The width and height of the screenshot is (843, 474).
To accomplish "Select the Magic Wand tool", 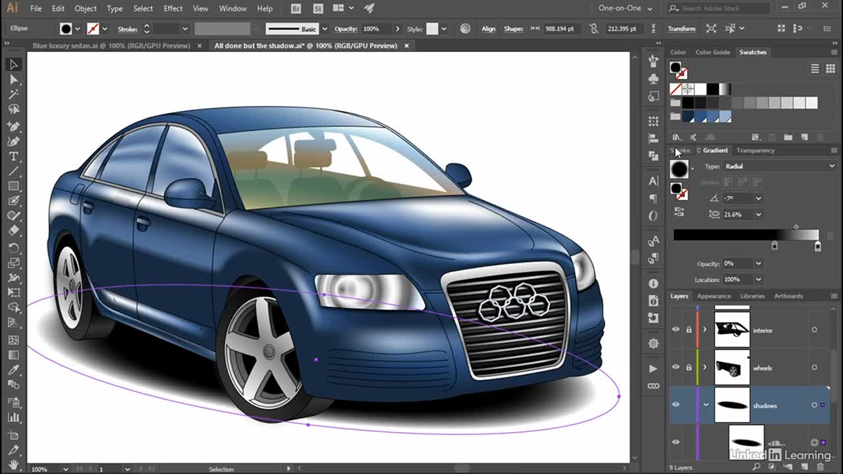I will pyautogui.click(x=13, y=95).
